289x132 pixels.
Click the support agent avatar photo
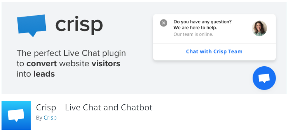pyautogui.click(x=259, y=28)
